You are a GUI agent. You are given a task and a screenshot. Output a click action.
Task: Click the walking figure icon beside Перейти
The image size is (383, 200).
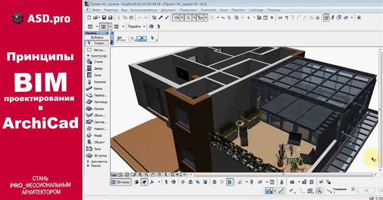(159, 27)
